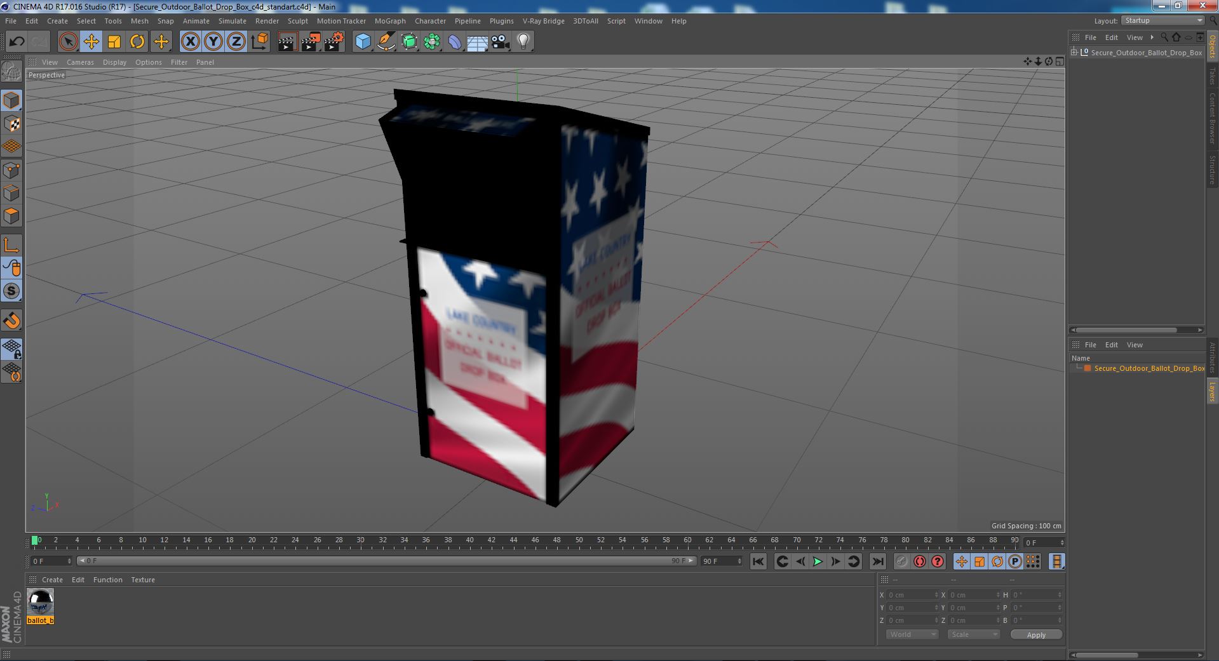Open the V-Ray Bridge menu
Screen dimensions: 1219x661
544,21
